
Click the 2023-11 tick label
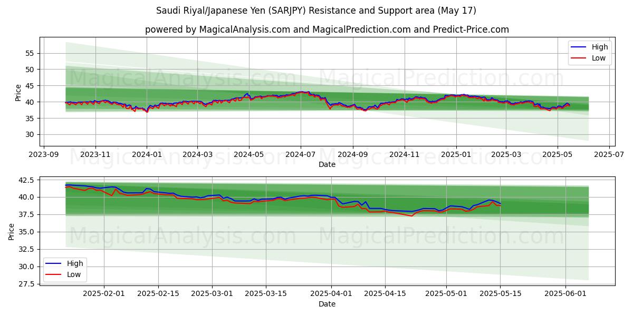[x=95, y=154]
